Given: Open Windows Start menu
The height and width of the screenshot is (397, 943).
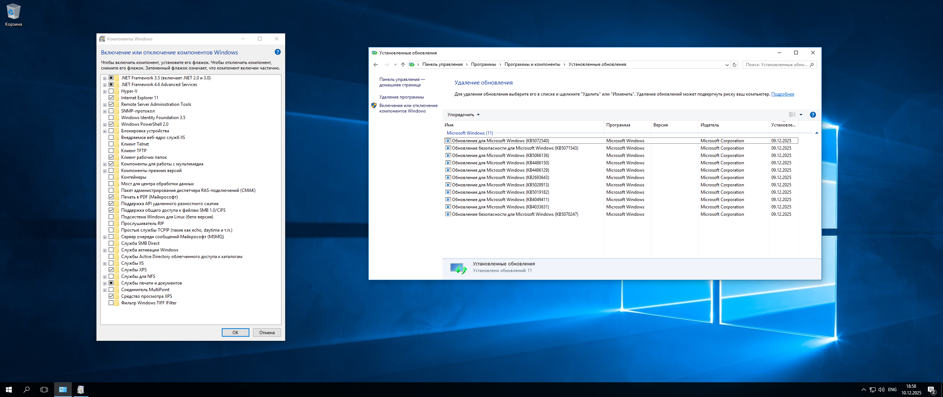Looking at the screenshot, I should pos(9,390).
